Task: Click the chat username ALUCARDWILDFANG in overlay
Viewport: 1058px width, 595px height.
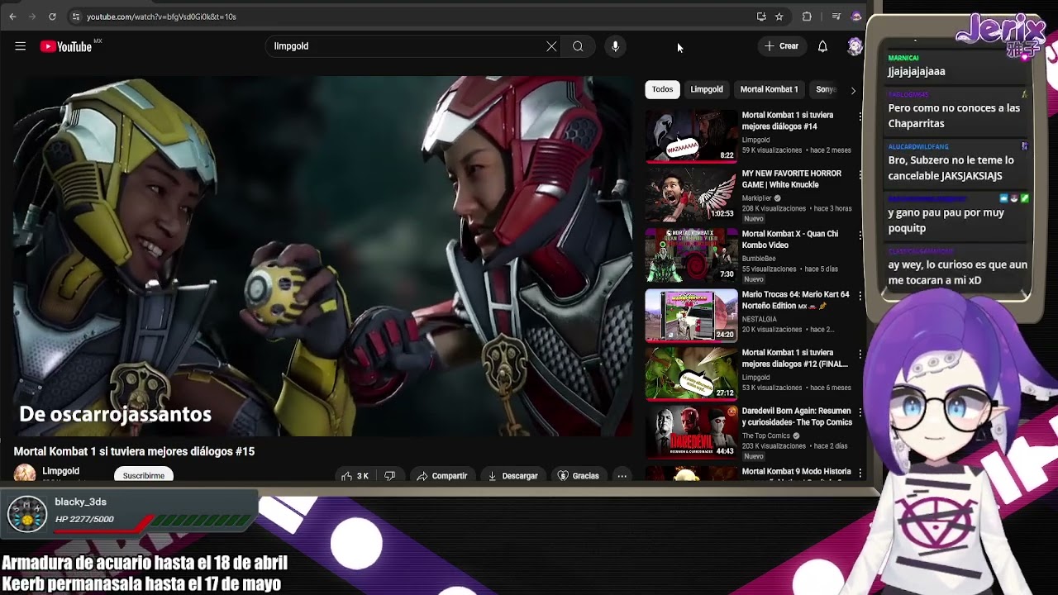Action: 918,147
